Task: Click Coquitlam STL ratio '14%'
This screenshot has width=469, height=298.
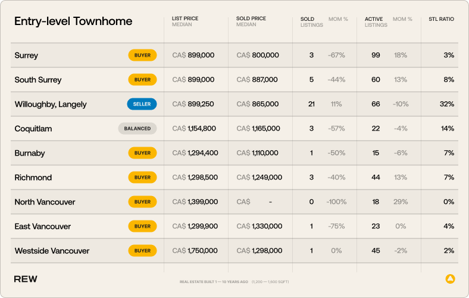Action: click(x=448, y=129)
